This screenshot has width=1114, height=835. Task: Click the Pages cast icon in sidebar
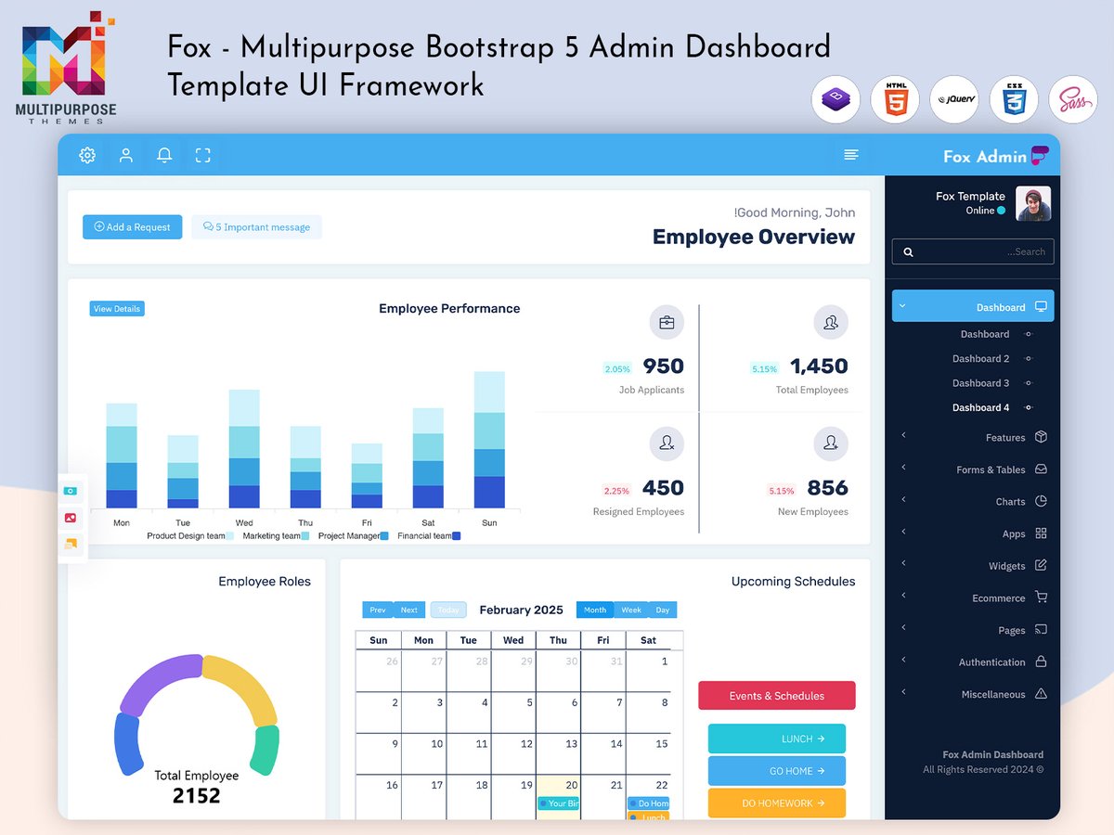click(1041, 630)
